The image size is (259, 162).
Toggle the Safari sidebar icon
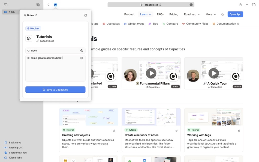tap(6, 5)
